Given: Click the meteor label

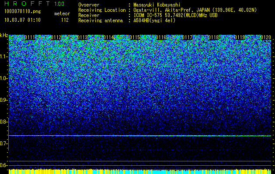Looking at the screenshot, I should tap(62, 13).
